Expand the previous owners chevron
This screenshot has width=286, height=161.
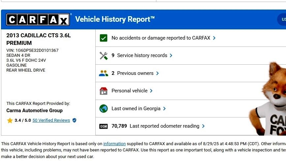[158, 73]
